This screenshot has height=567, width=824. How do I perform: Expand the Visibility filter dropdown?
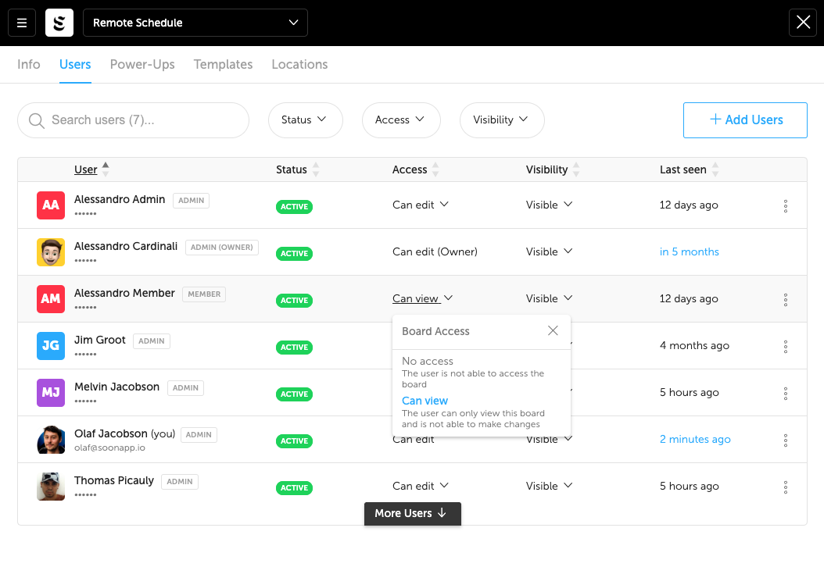pyautogui.click(x=501, y=120)
